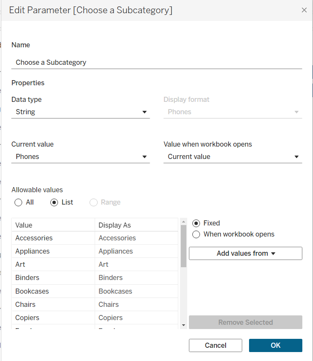Click the Copiers Display As cell
Screen dimensions: 313x361
click(x=136, y=318)
